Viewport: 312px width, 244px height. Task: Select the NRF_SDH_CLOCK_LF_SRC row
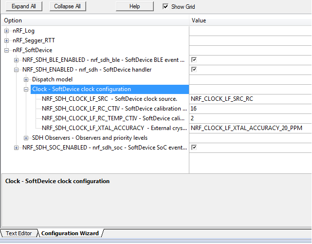point(110,99)
